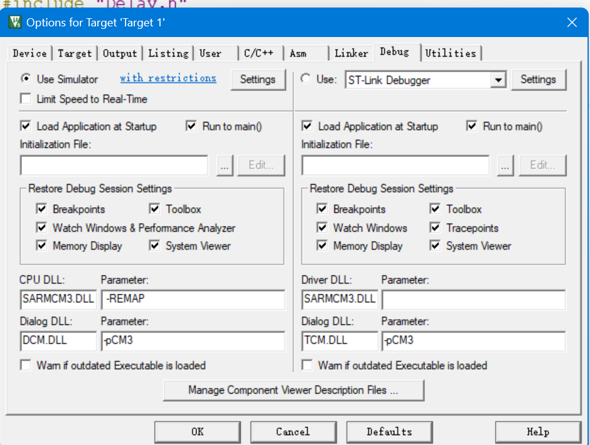Click the DCM.DLL dialog DLL field
Viewport: 590px width, 445px height.
(x=58, y=341)
